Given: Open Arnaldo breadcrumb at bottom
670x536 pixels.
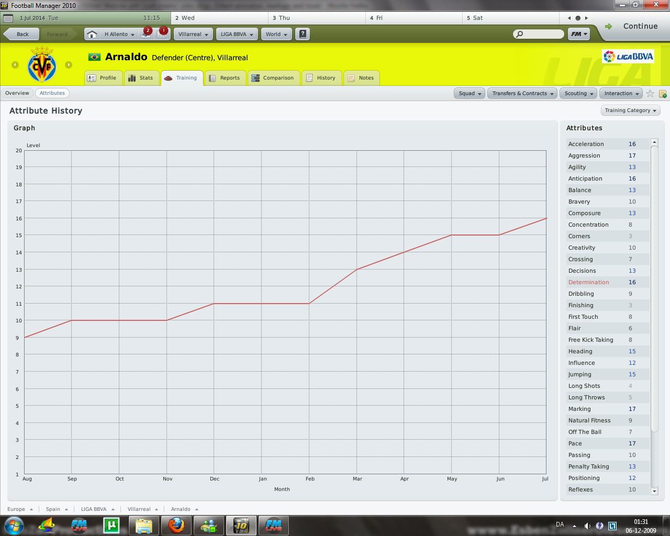Looking at the screenshot, I should 185,509.
